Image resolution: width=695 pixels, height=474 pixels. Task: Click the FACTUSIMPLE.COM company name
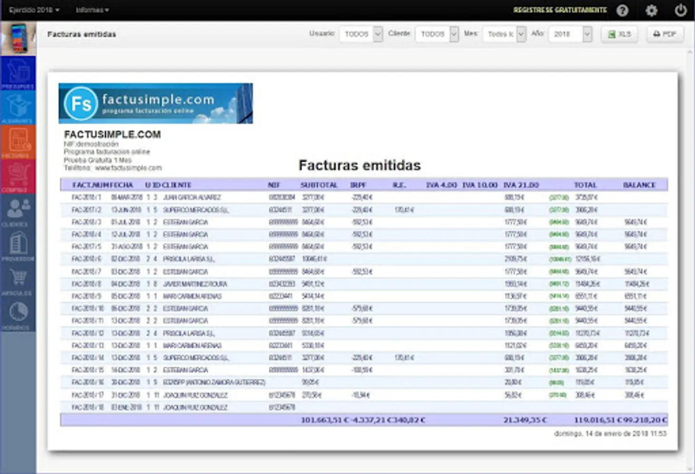click(112, 134)
